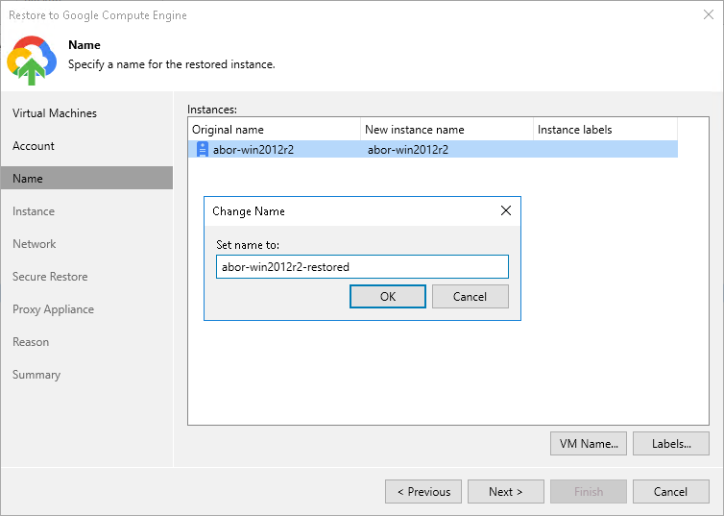724x516 pixels.
Task: Go to the Virtual Machines step
Action: coord(55,113)
